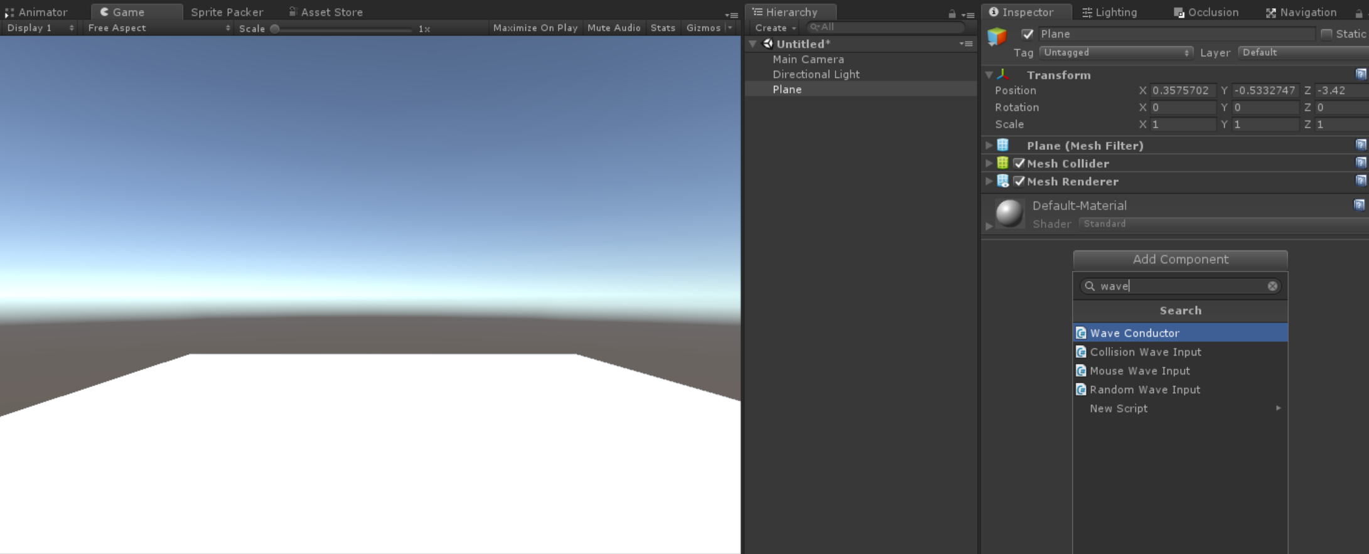Click Mesh Collider help icon
The width and height of the screenshot is (1369, 554).
coord(1360,163)
